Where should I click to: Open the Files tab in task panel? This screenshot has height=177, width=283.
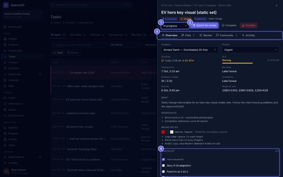188,35
